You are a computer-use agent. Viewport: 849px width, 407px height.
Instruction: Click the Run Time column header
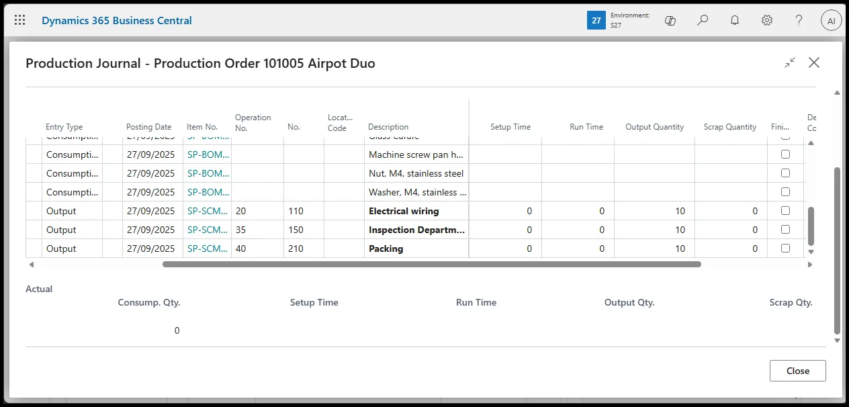[x=586, y=127]
